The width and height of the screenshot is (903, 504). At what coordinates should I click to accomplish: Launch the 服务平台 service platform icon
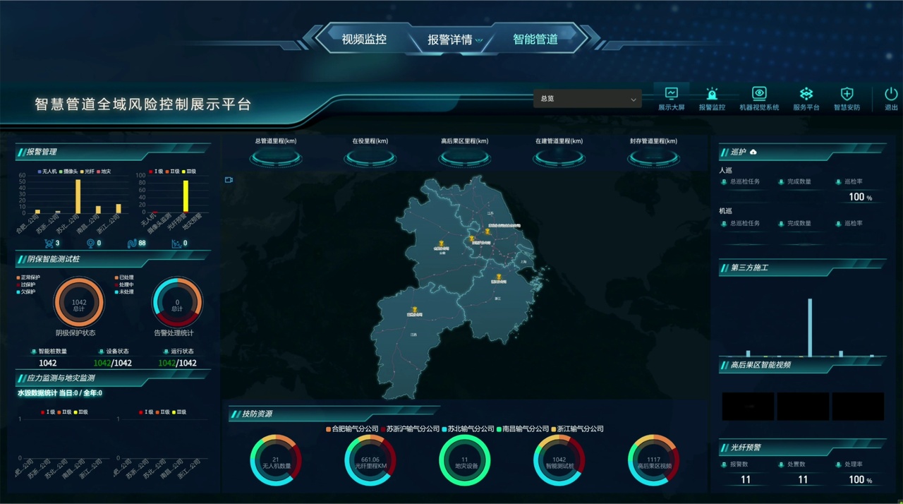click(x=806, y=93)
